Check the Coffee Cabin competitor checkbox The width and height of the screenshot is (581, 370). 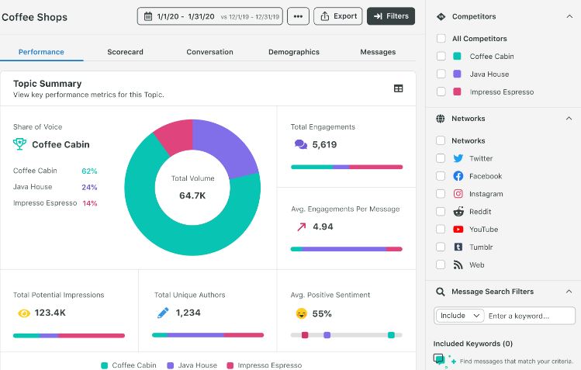click(441, 57)
